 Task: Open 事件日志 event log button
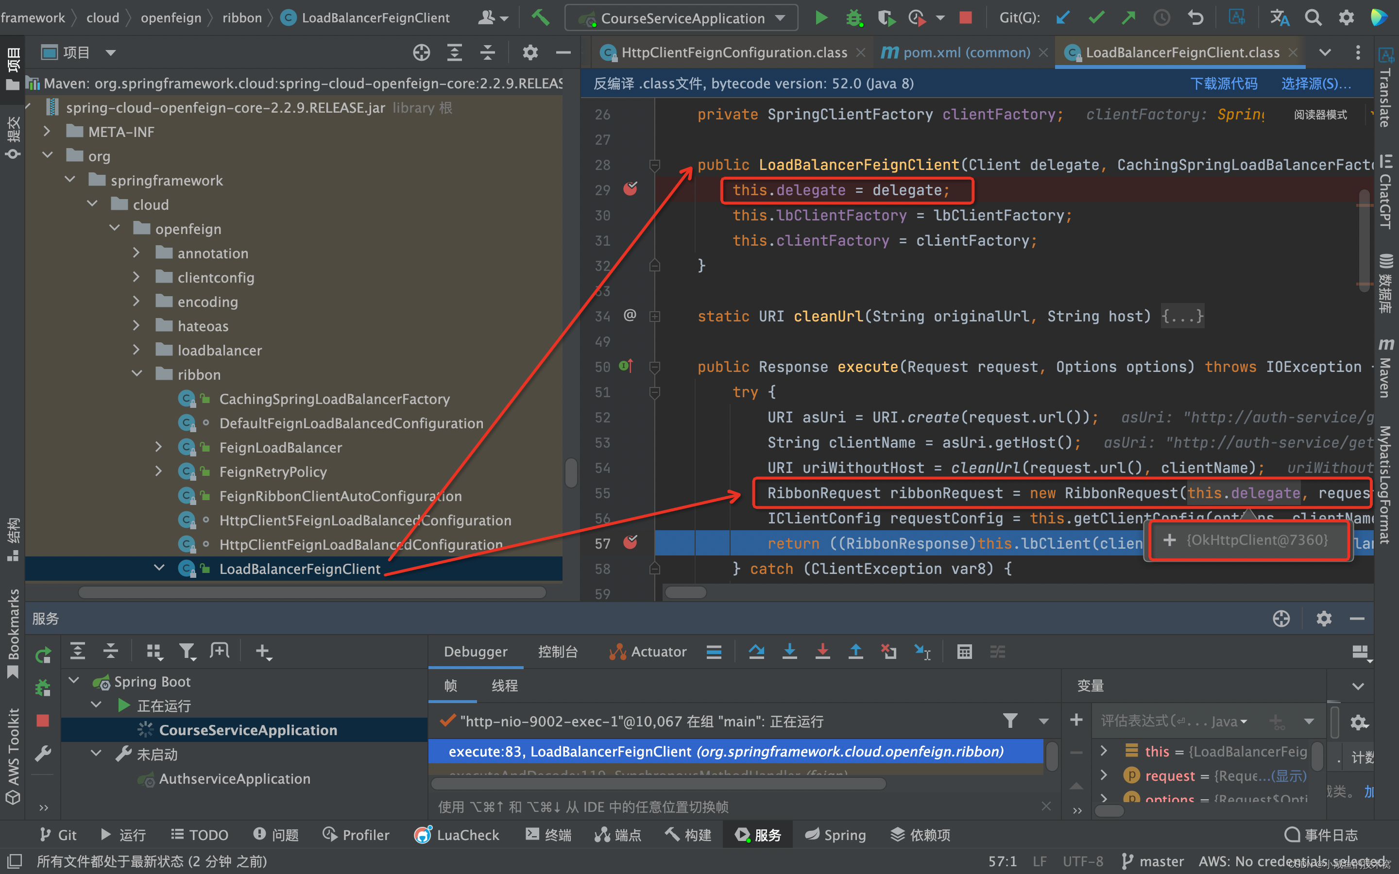click(x=1321, y=834)
